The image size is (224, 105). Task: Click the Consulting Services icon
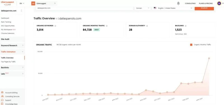pyautogui.click(x=2, y=96)
